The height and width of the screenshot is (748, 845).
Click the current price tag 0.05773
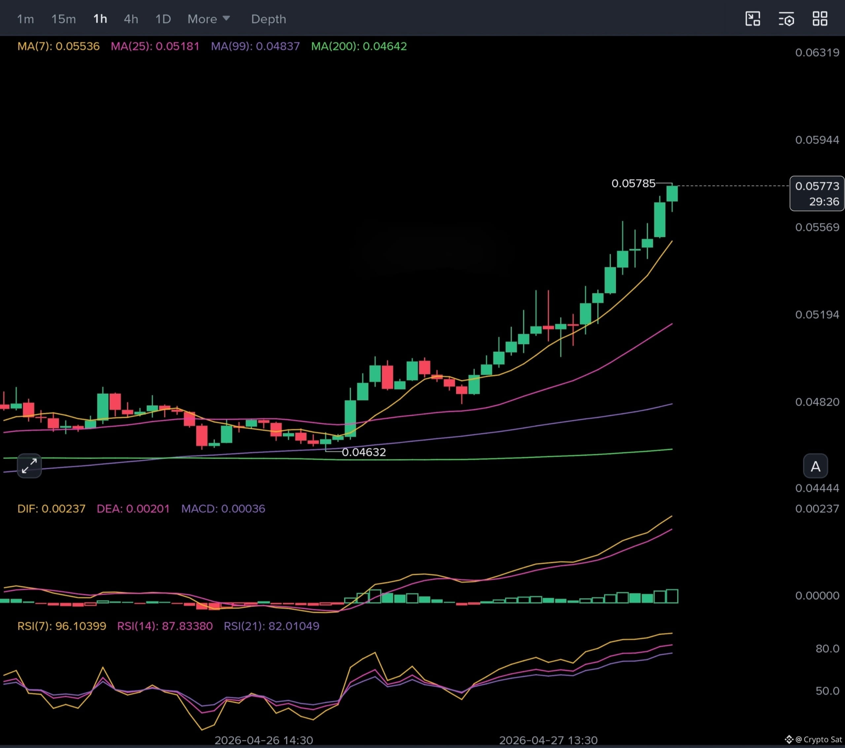pos(817,193)
